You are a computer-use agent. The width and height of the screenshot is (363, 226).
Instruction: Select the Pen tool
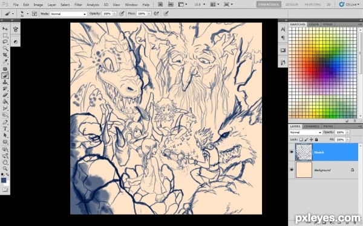point(5,122)
